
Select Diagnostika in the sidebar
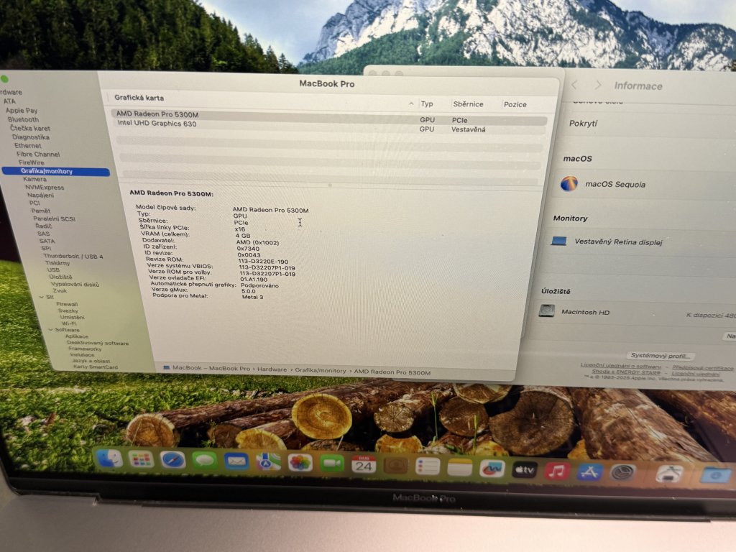30,137
